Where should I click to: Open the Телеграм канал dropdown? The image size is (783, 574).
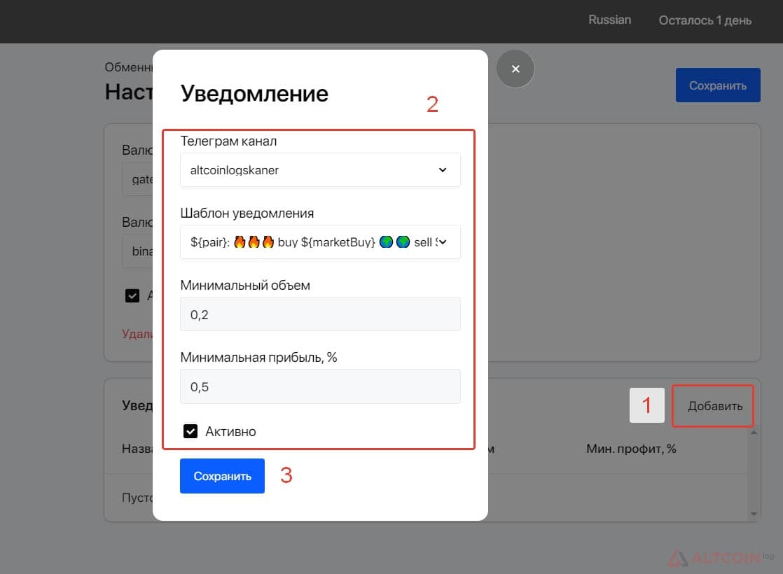tap(320, 170)
